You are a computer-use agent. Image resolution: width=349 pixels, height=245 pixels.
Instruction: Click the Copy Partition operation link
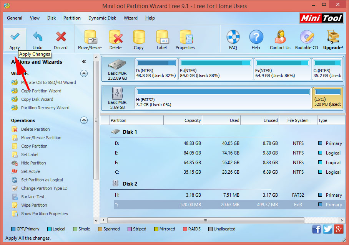(x=34, y=146)
